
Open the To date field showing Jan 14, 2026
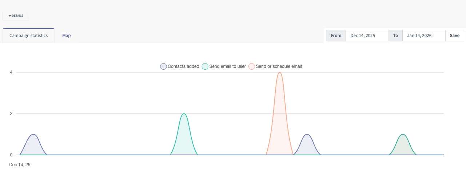(x=423, y=36)
